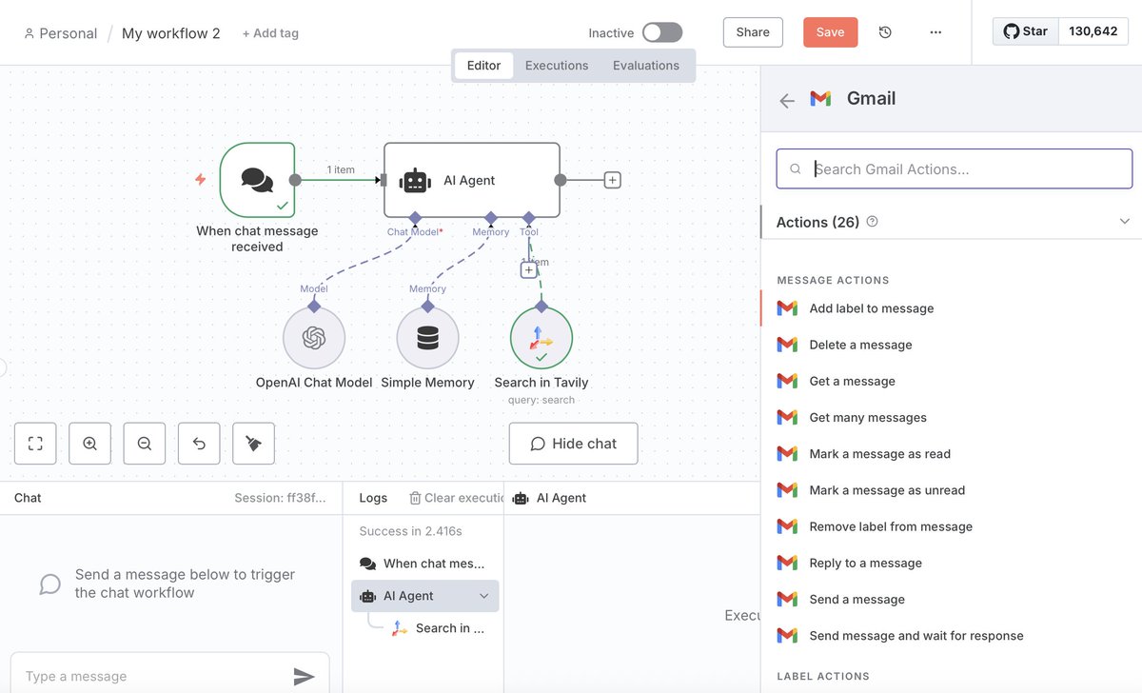This screenshot has width=1142, height=693.
Task: Click the back arrow in Gmail panel
Action: pos(787,100)
